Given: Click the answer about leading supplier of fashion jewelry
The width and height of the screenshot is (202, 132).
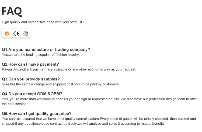Looking at the screenshot, I should [41, 55].
